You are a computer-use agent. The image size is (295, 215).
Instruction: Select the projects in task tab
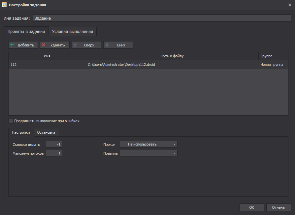[x=26, y=32]
